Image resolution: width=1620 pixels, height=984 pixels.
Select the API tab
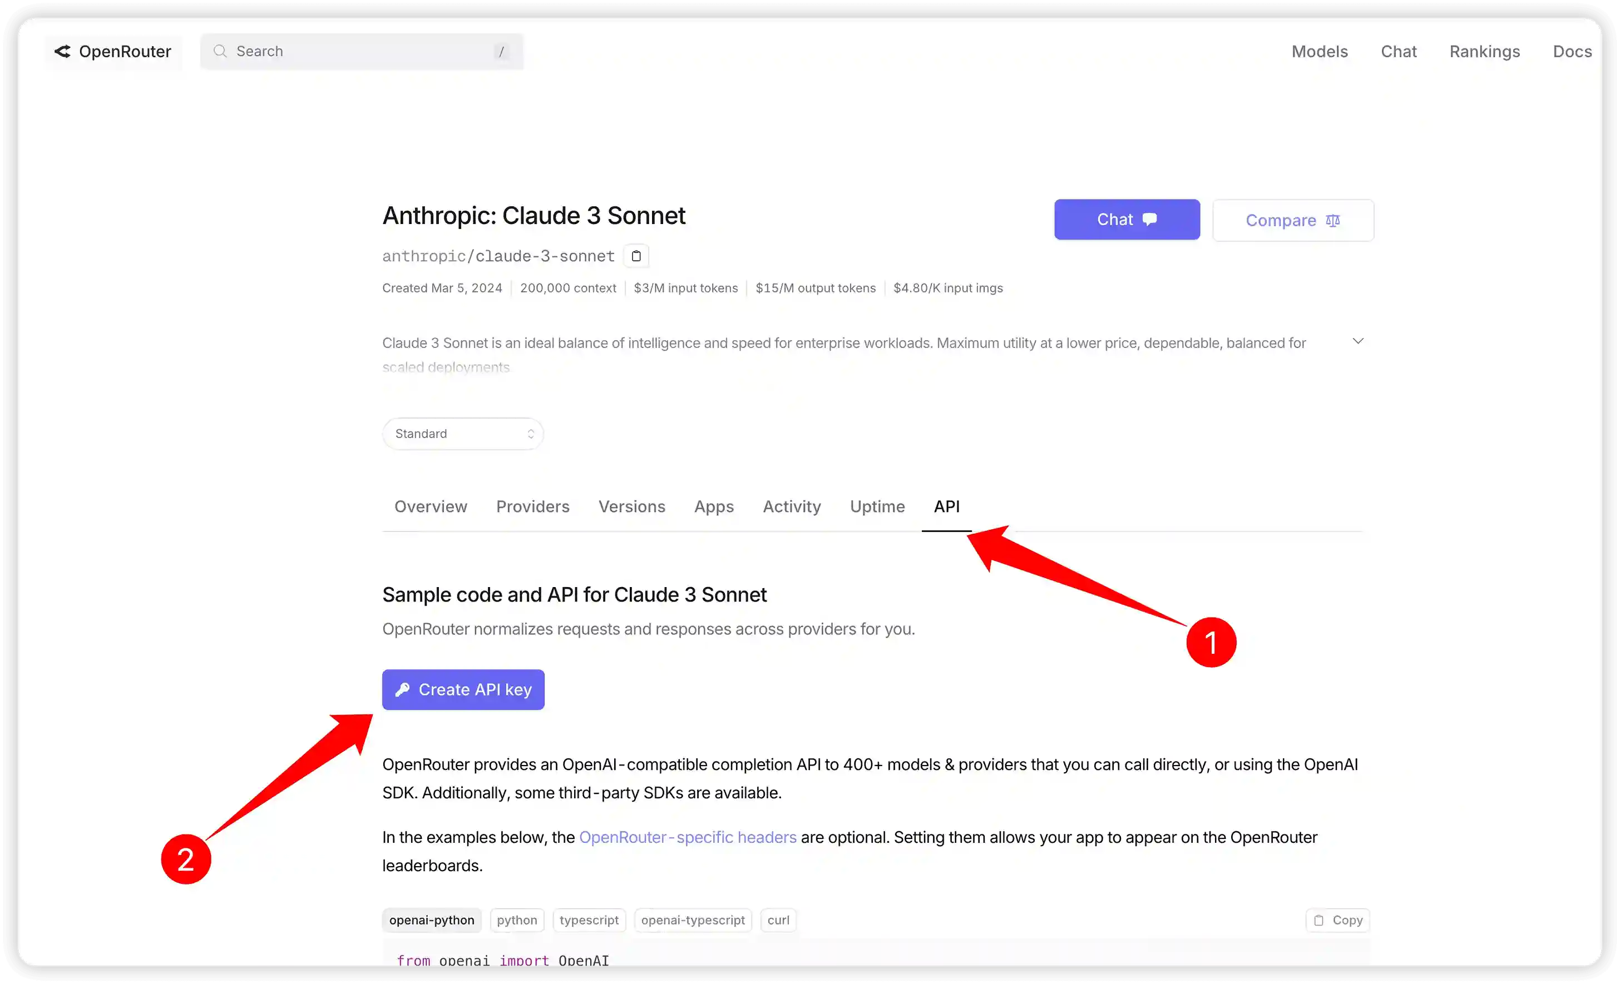coord(947,506)
